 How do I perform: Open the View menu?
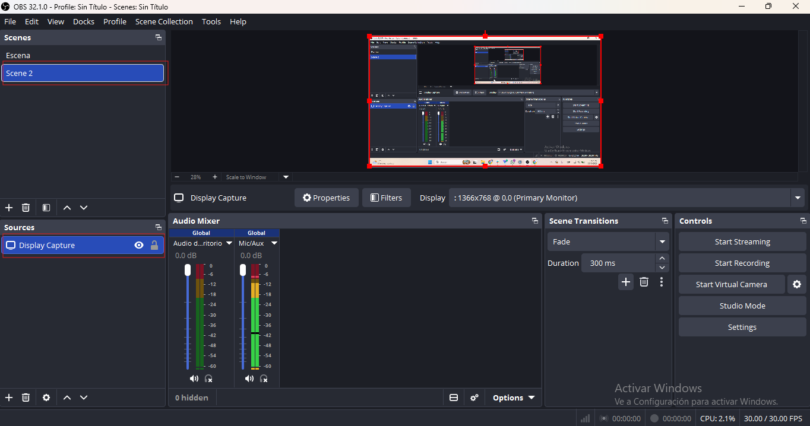tap(56, 21)
